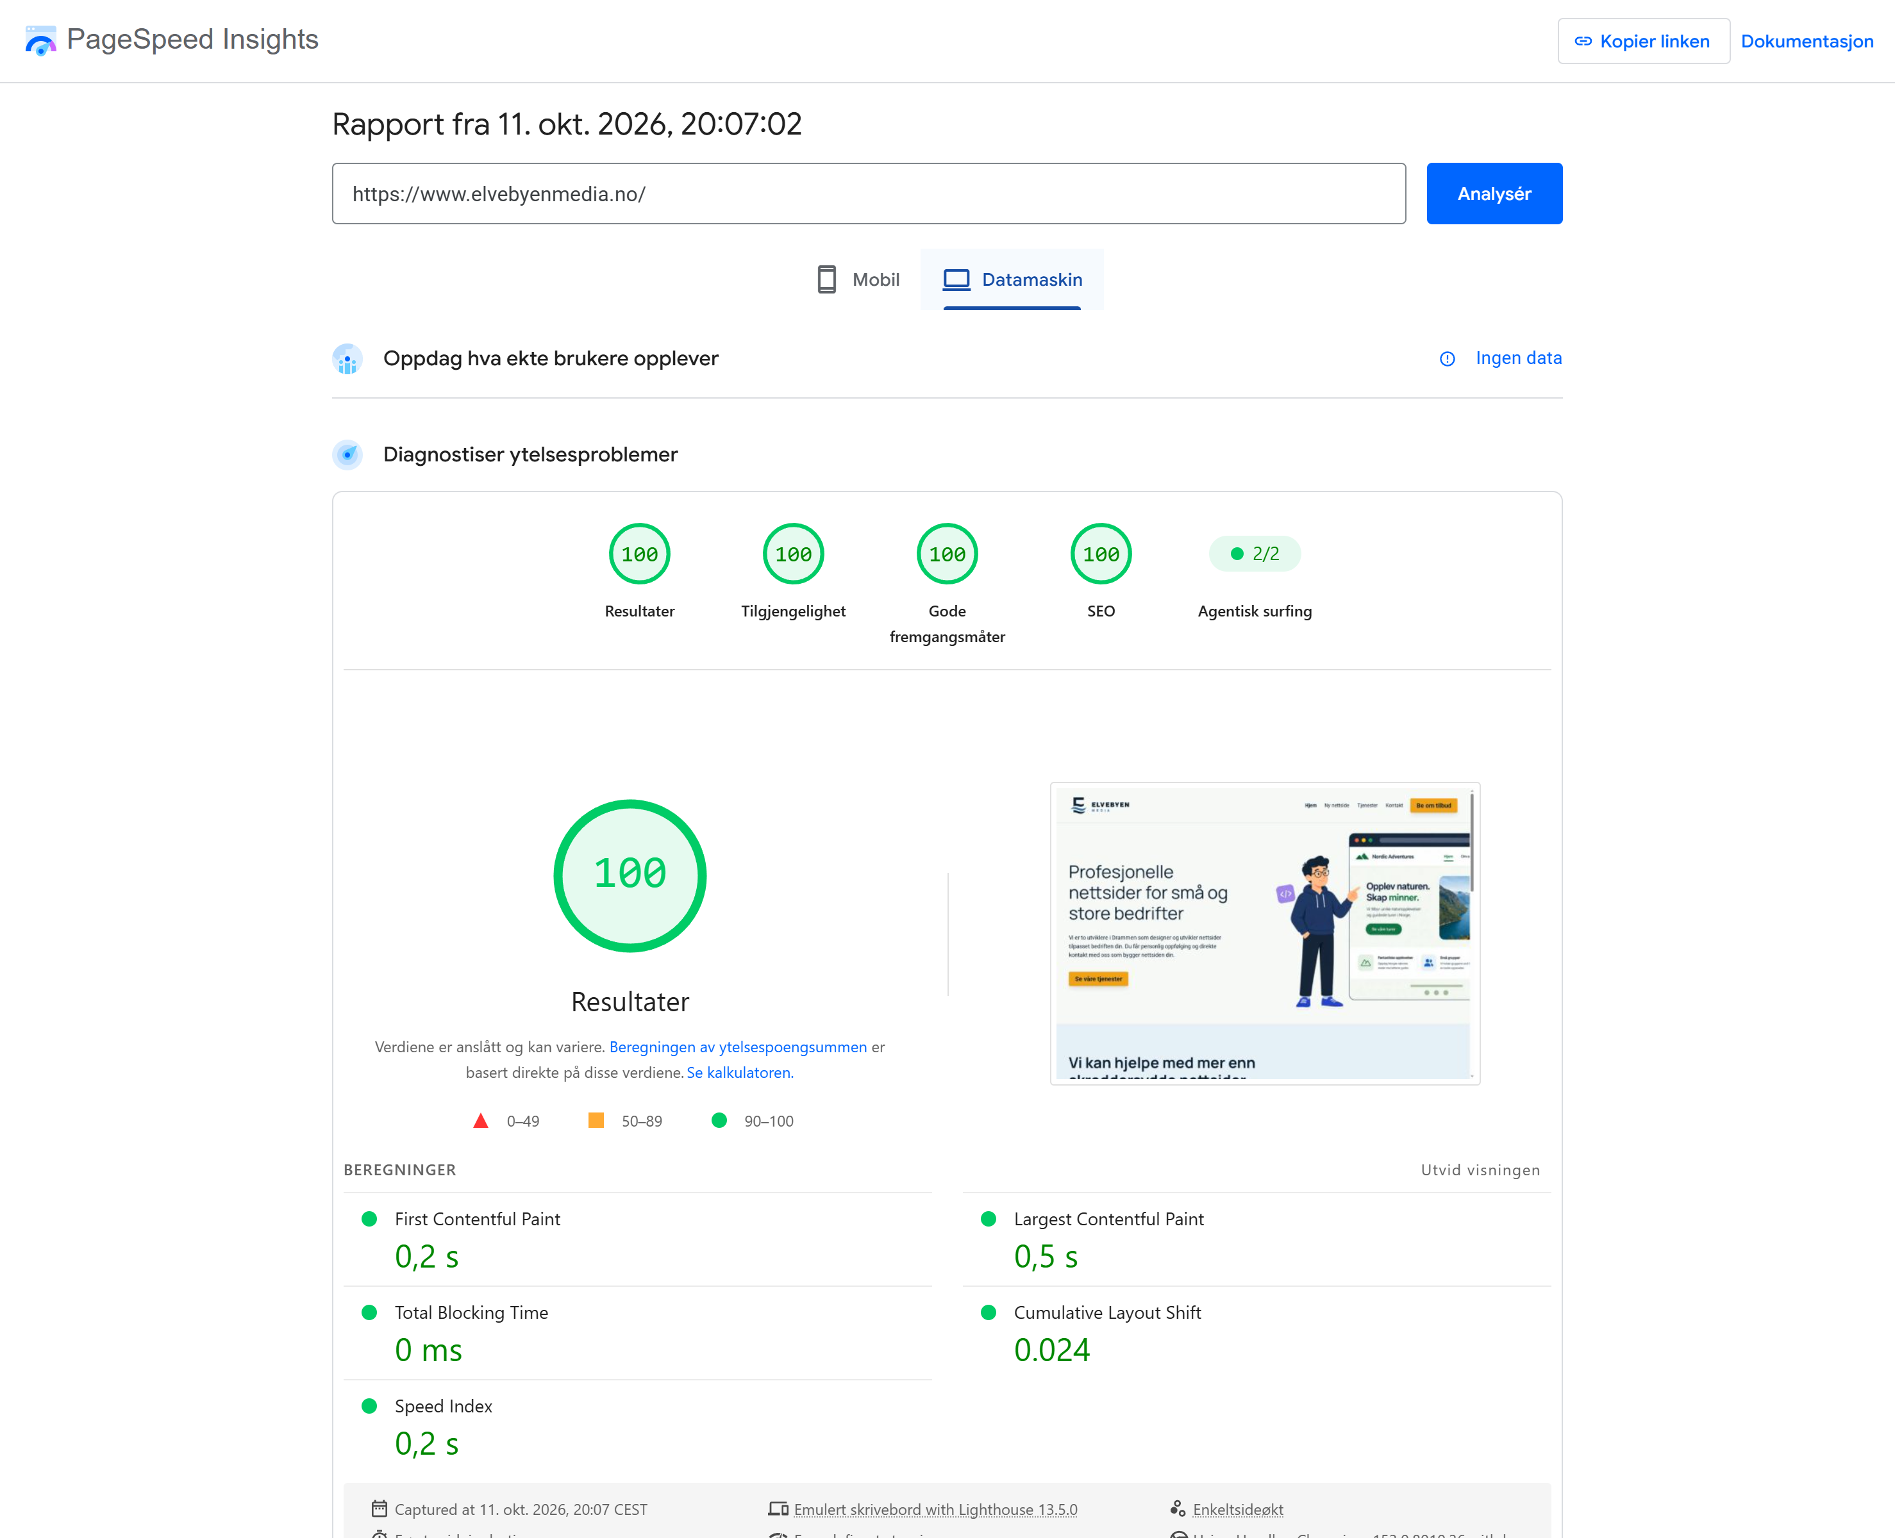Select the Gode fremgangsmåter score gauge

tap(947, 554)
